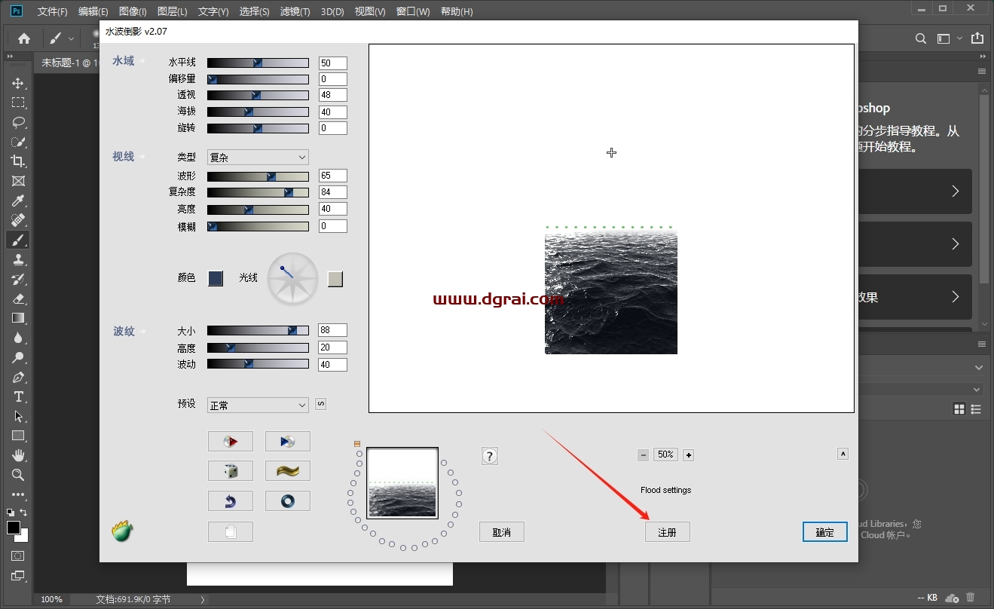
Task: Select the Gradient tool
Action: pyautogui.click(x=18, y=318)
